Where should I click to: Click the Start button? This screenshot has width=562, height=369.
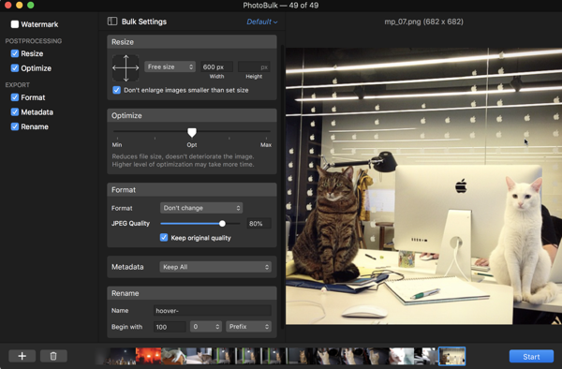point(531,357)
